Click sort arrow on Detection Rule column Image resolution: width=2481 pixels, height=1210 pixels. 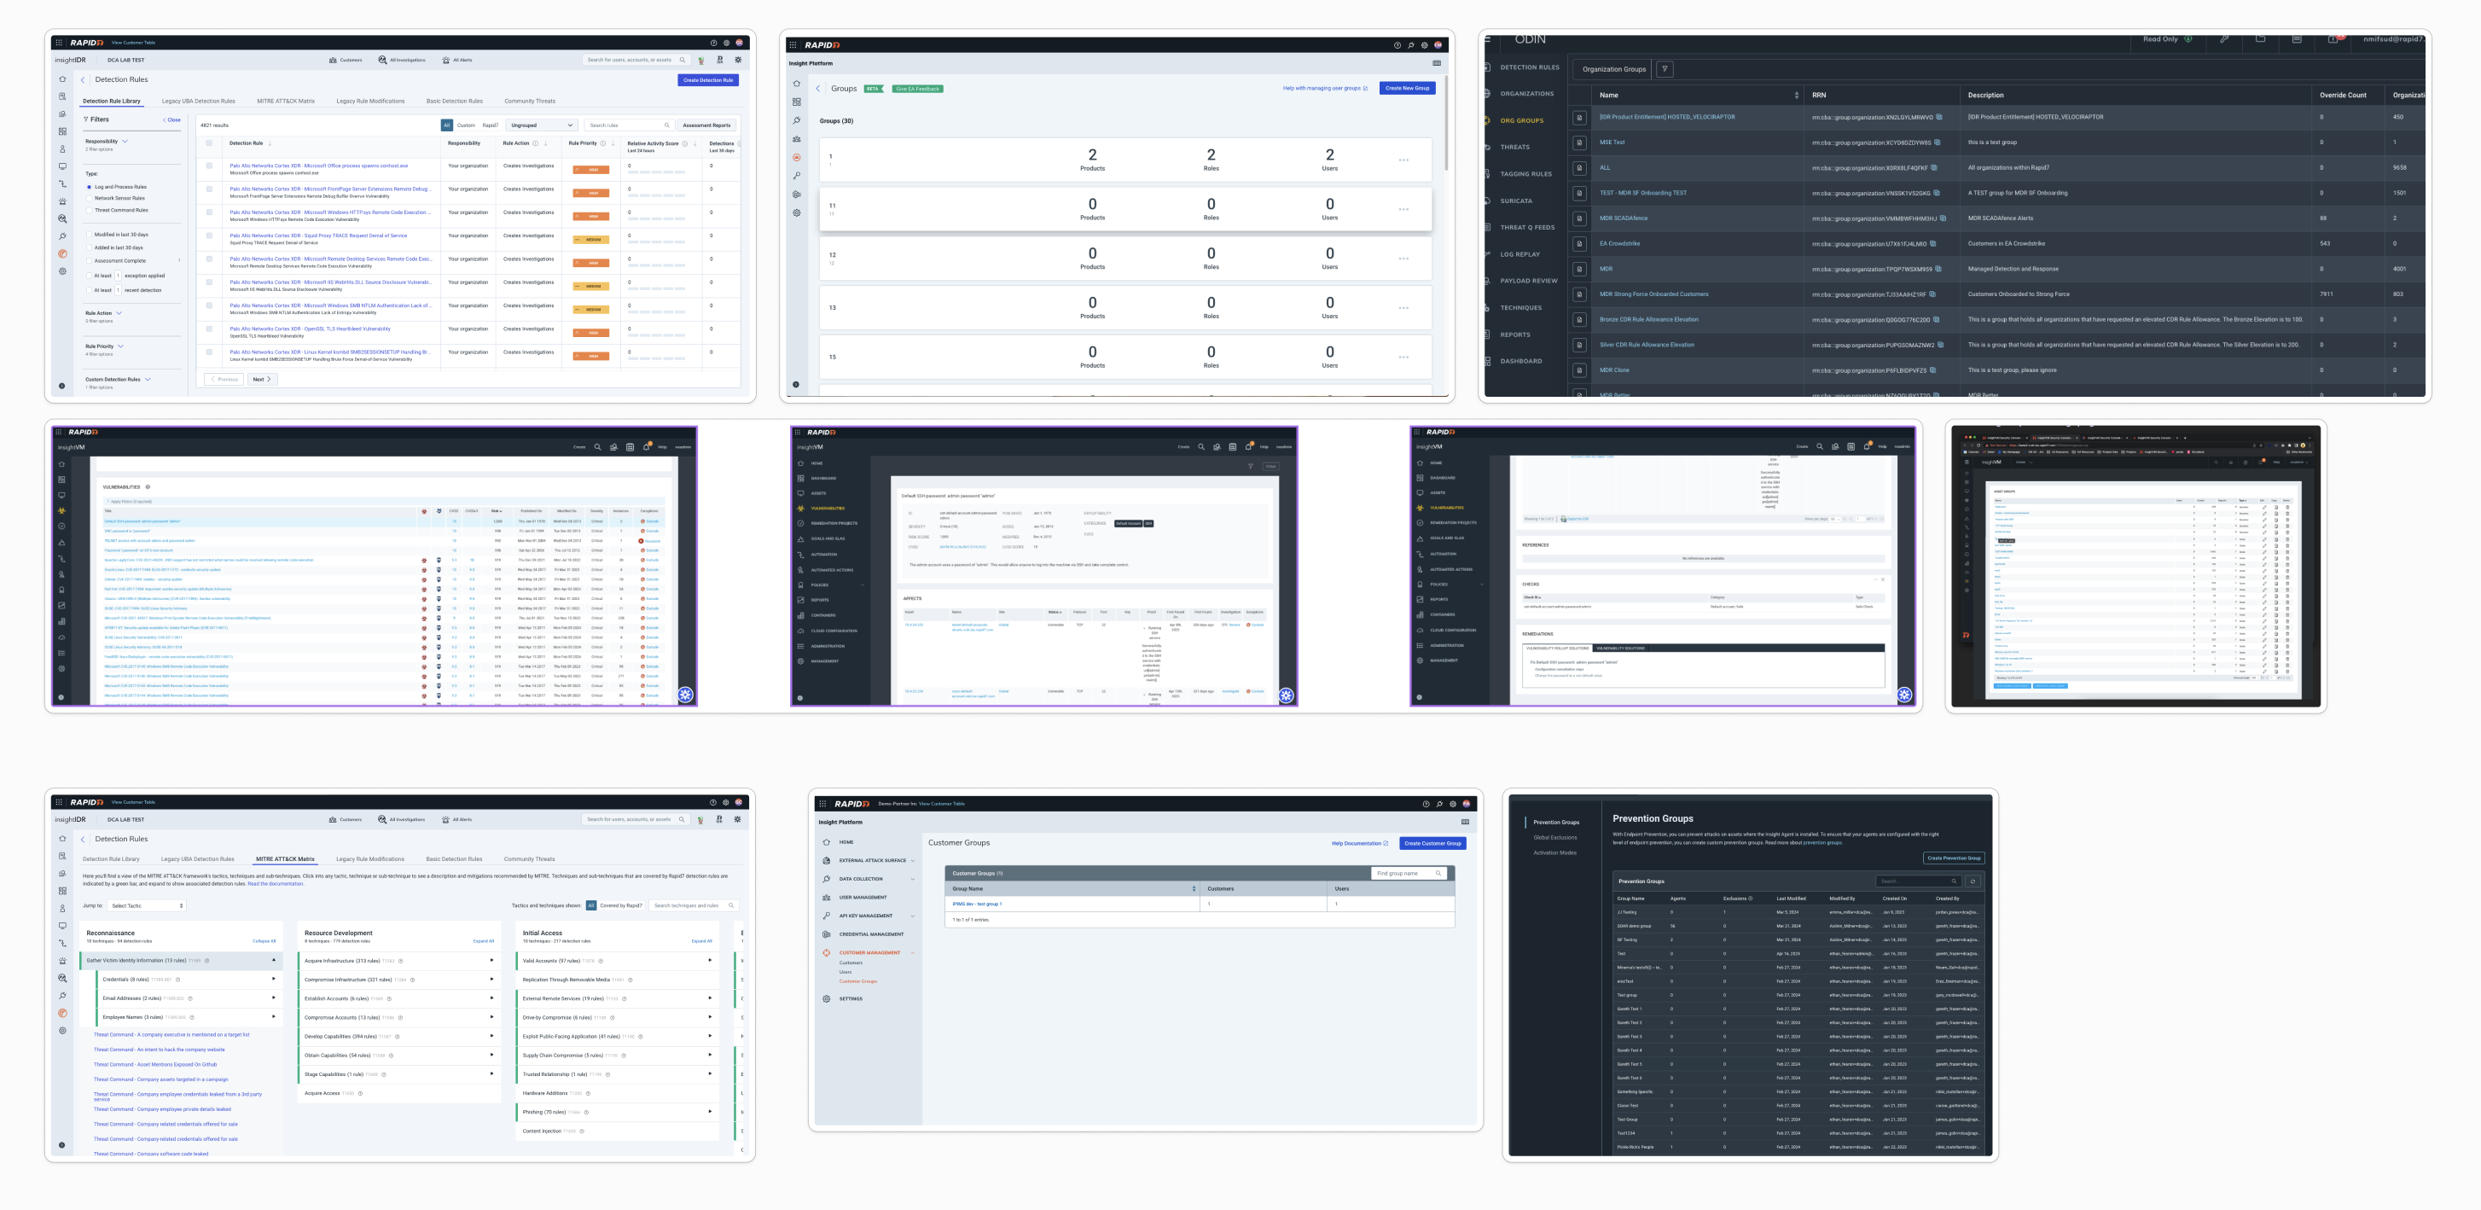point(270,143)
